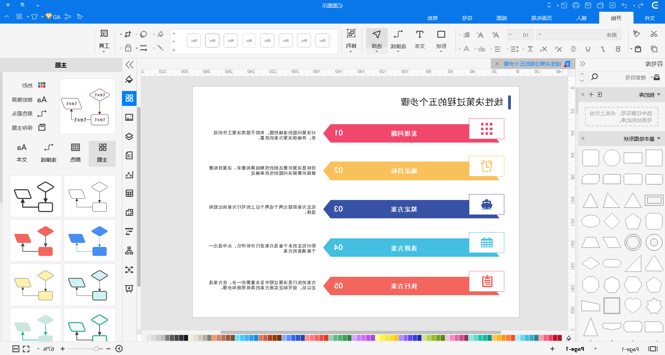Open the 黑体 font name dropdown
The height and width of the screenshot is (355, 665).
540,35
